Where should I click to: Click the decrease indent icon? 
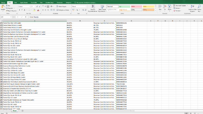click(x=51, y=10)
